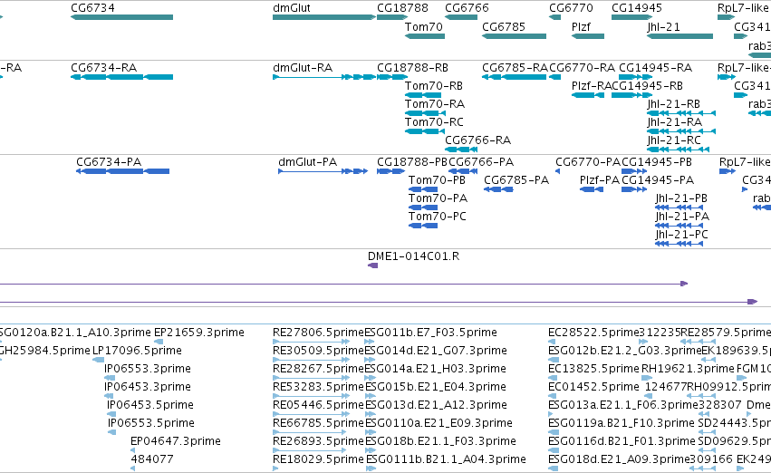
Task: Click the Jhl-21-PC protein label
Action: (x=682, y=235)
